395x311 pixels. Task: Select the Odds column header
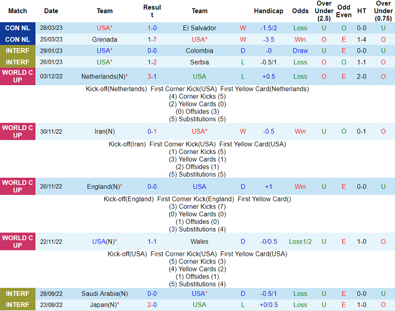click(x=300, y=11)
